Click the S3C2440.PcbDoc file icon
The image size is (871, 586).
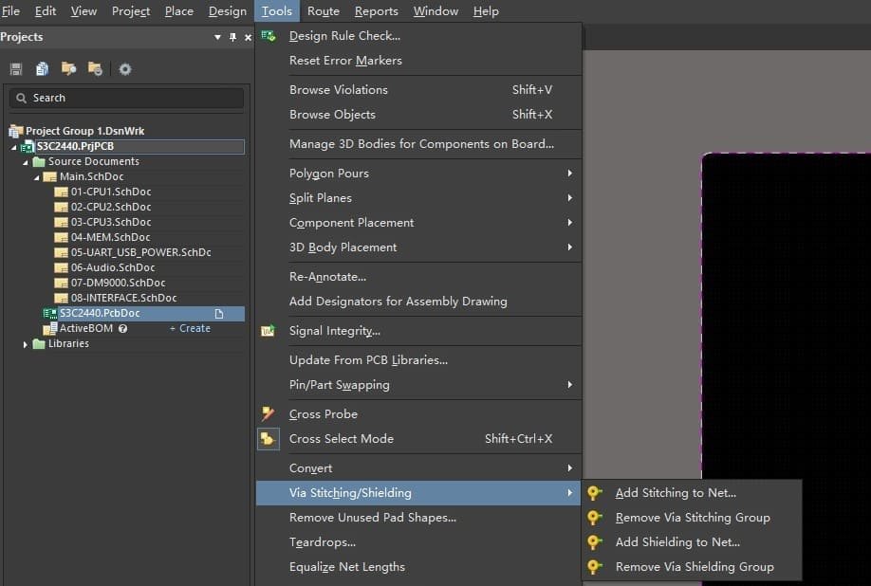[50, 314]
